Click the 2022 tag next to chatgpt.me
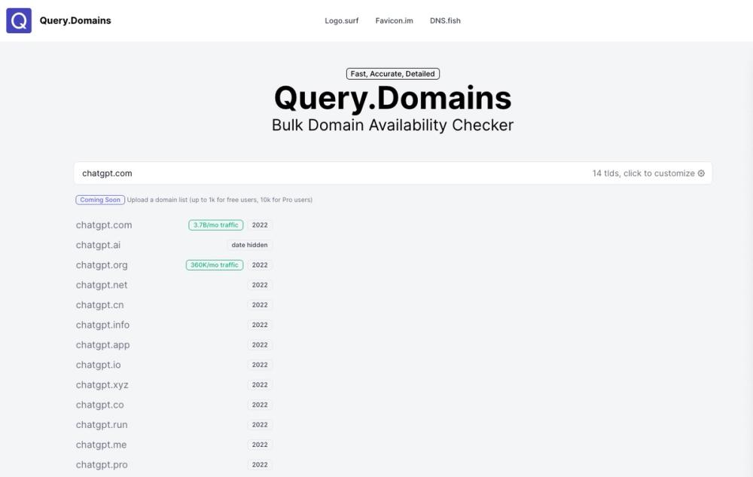This screenshot has width=753, height=477. [260, 445]
